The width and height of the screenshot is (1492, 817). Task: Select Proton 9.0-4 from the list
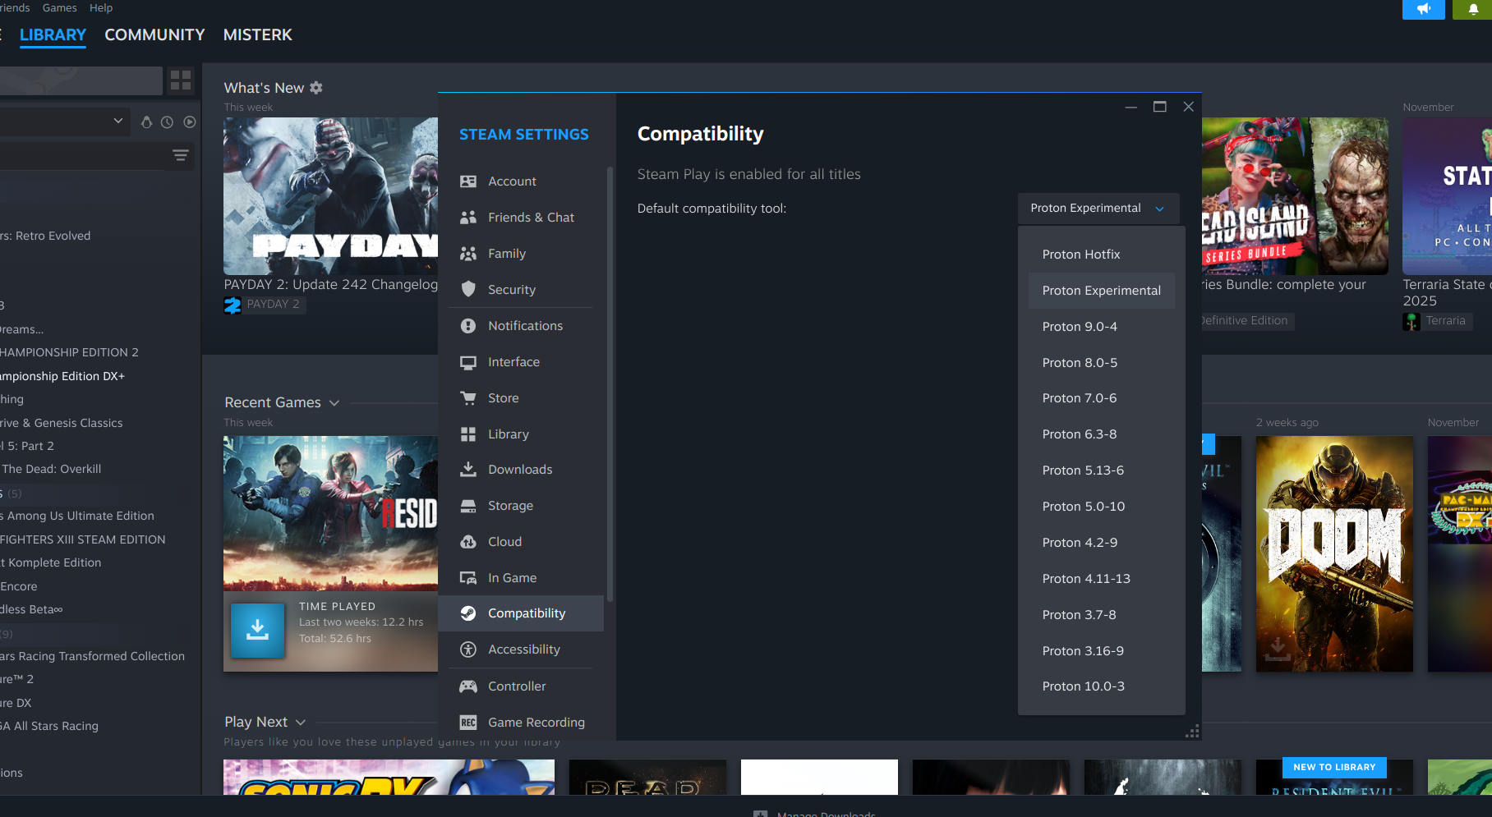[x=1080, y=327]
